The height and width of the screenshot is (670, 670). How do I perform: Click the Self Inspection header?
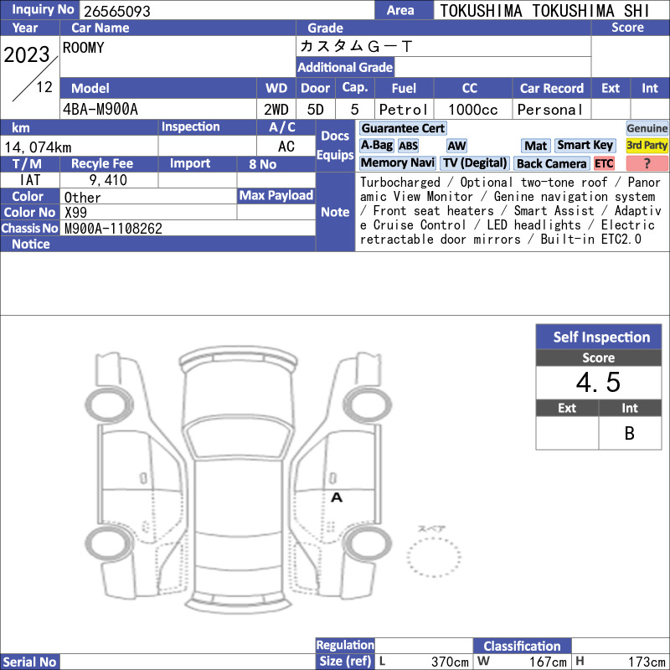point(599,337)
